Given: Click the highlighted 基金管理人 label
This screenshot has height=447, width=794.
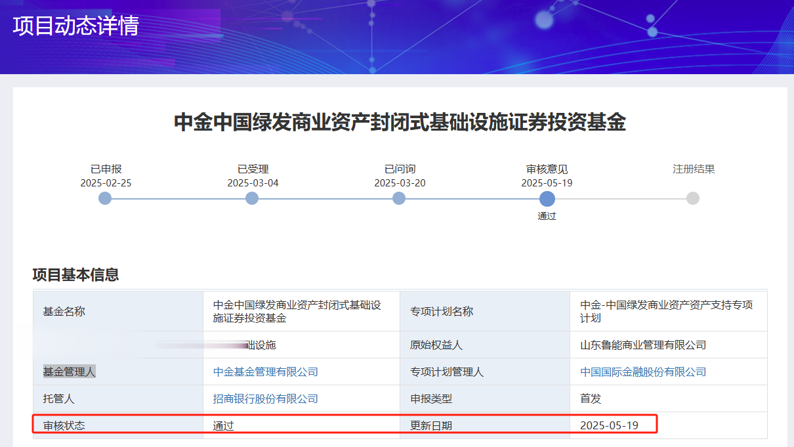Looking at the screenshot, I should 69,372.
